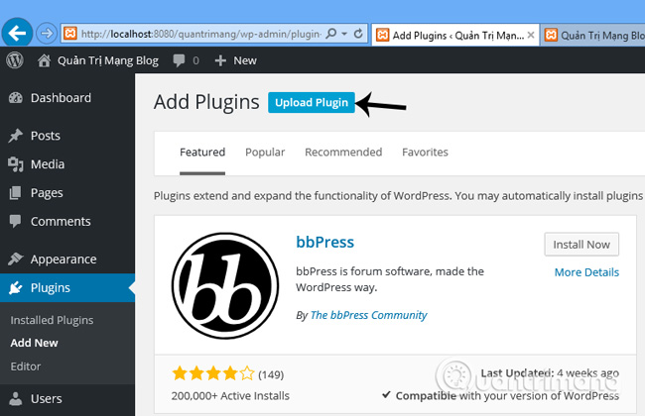Click the home icon in admin bar

click(44, 60)
